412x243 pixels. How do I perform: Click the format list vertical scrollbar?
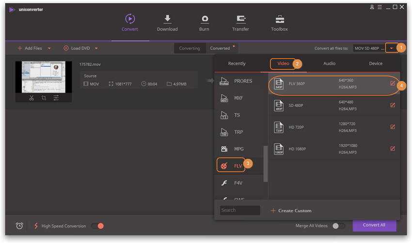point(265,164)
